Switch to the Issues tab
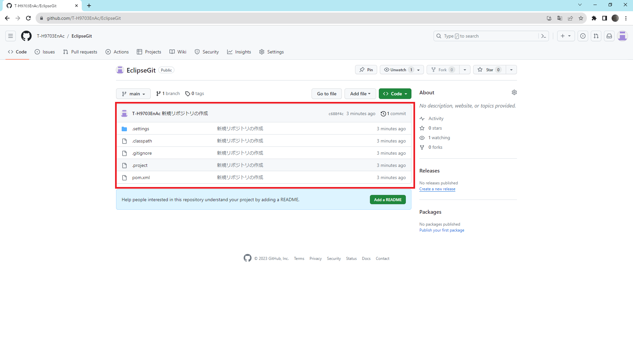The width and height of the screenshot is (633, 343). (45, 52)
